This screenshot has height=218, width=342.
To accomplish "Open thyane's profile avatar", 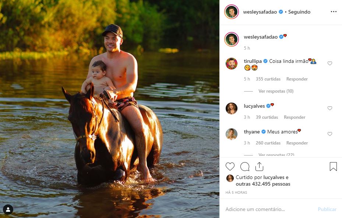I will [232, 134].
